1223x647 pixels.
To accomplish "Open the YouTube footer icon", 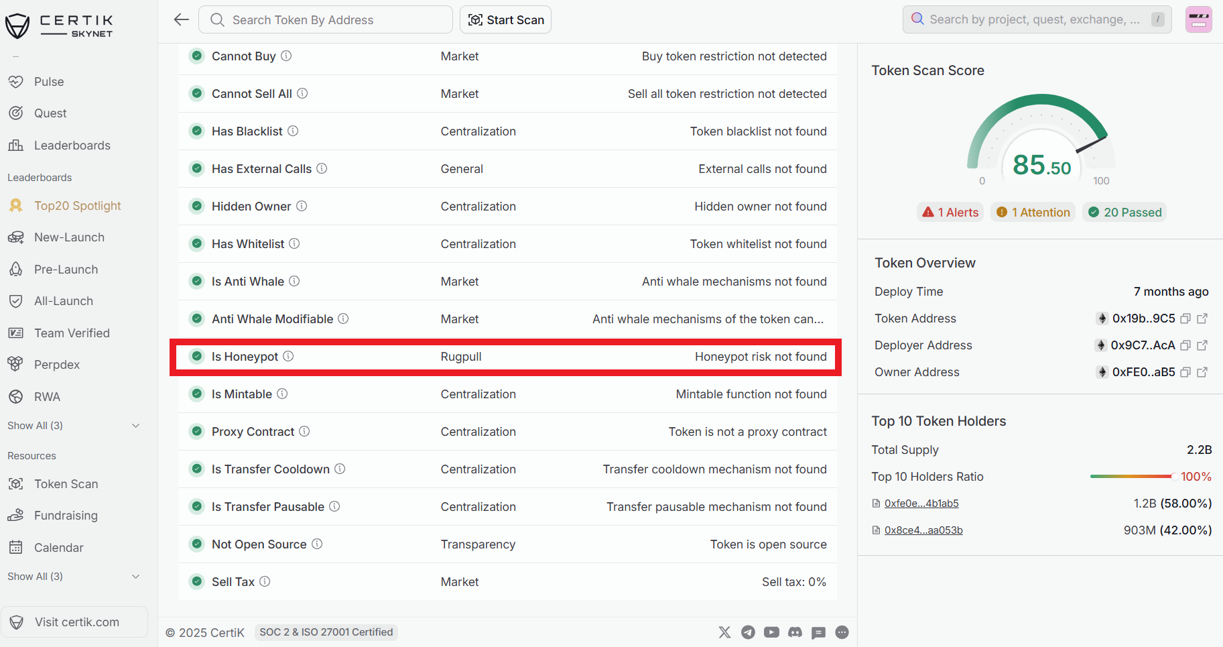I will [771, 632].
